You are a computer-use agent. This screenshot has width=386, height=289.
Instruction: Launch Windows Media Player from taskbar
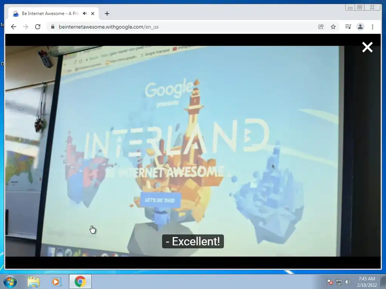pos(57,281)
